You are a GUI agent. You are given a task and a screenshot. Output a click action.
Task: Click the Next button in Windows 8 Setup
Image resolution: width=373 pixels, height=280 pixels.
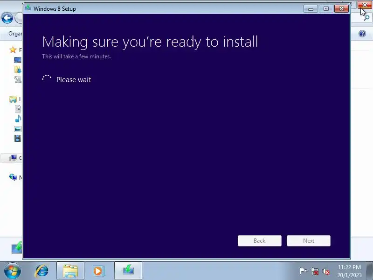[x=309, y=241]
